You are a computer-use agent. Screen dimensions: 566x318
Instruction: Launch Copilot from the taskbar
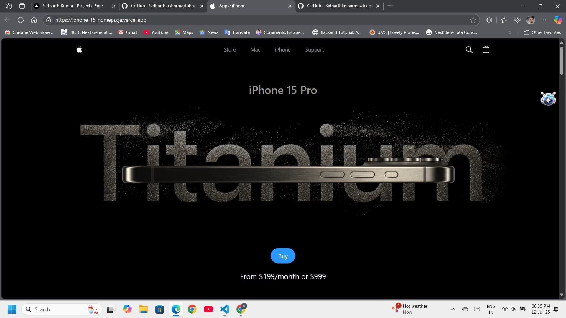[127, 309]
